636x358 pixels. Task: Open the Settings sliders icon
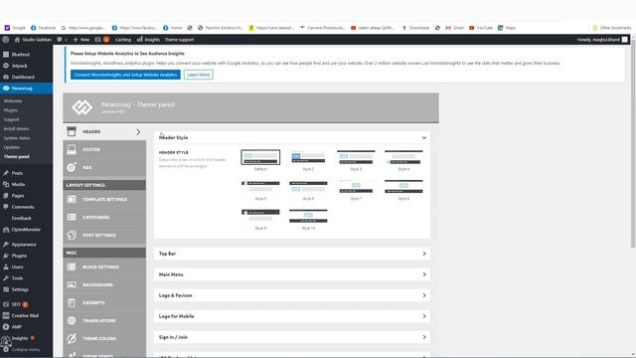point(6,289)
